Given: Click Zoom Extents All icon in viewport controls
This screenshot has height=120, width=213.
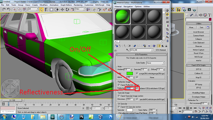Looking at the screenshot, I should pyautogui.click(x=210, y=108).
